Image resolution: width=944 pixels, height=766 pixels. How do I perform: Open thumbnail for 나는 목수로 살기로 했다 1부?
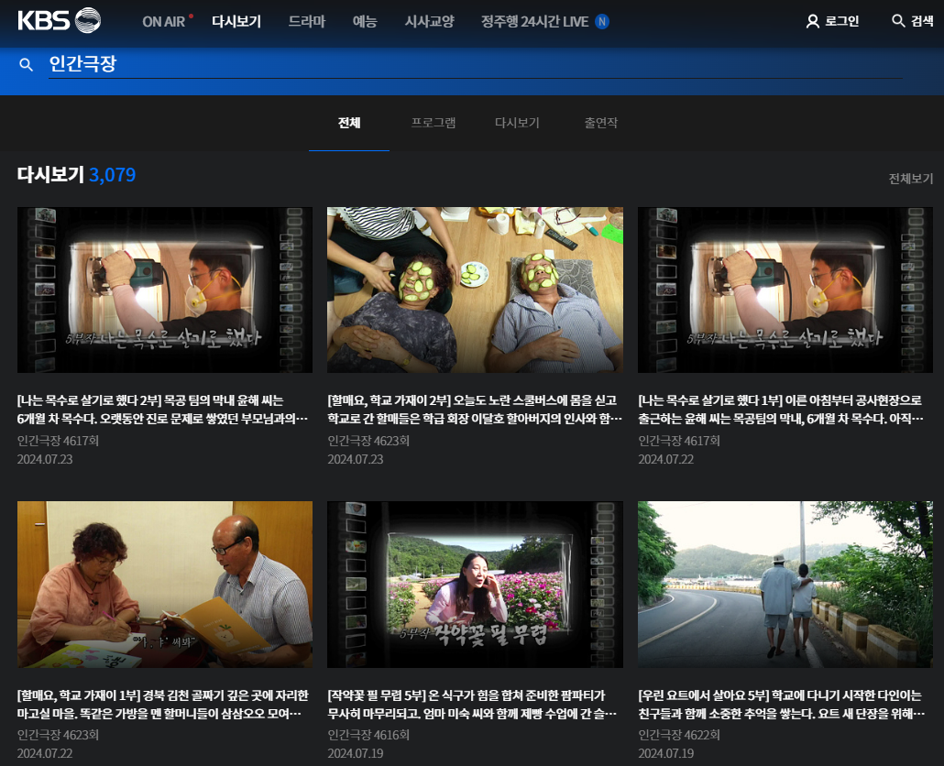point(785,290)
